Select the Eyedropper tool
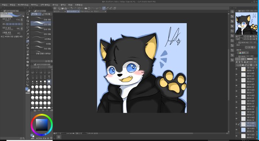The width and height of the screenshot is (259, 141). pos(27,31)
